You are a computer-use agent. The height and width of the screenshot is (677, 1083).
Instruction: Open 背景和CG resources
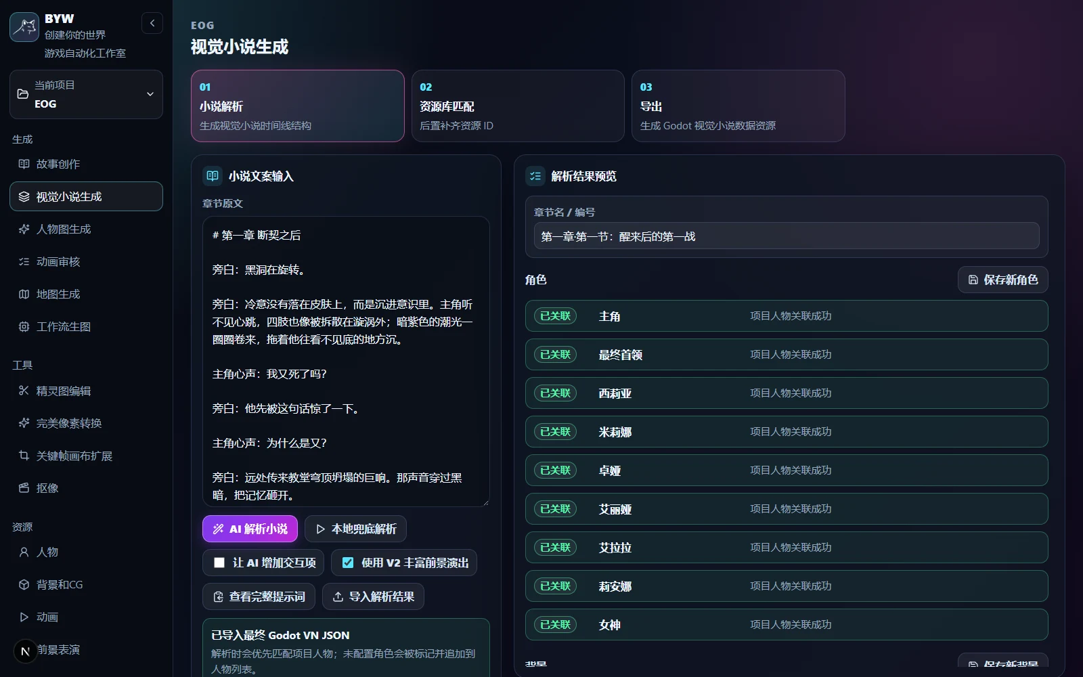(x=87, y=584)
